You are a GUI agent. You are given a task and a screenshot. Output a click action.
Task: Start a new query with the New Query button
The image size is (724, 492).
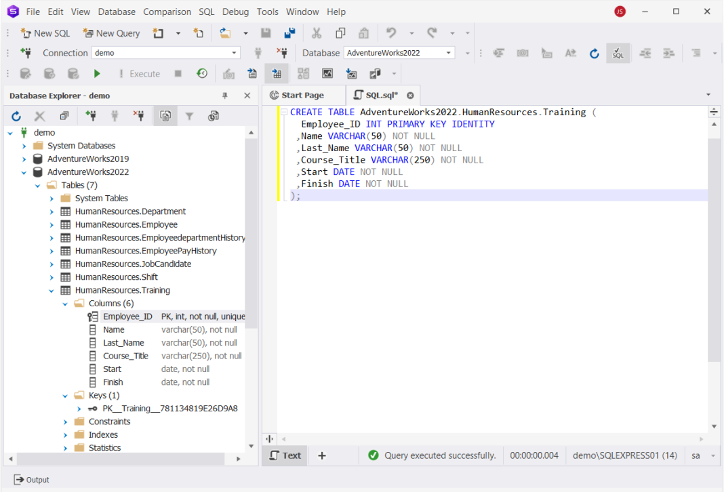111,33
